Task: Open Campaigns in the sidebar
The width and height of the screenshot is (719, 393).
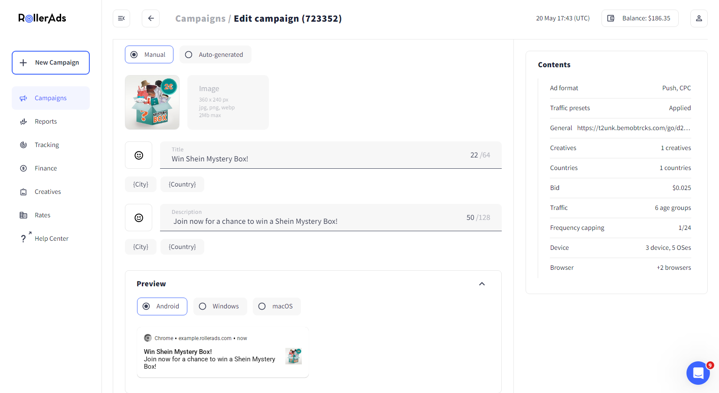Action: point(51,98)
